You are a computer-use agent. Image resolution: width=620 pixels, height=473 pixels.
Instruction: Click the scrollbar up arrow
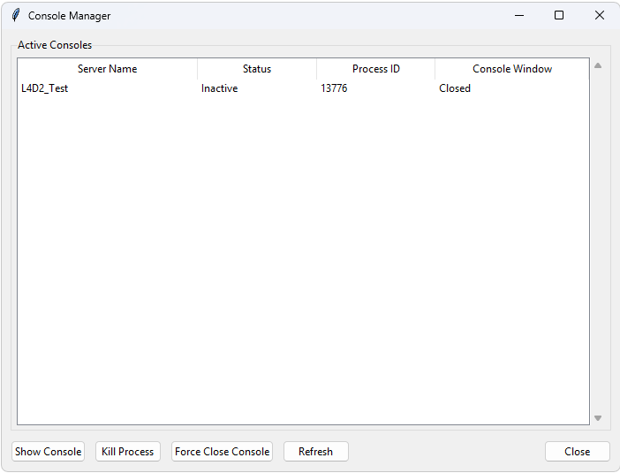[x=598, y=65]
